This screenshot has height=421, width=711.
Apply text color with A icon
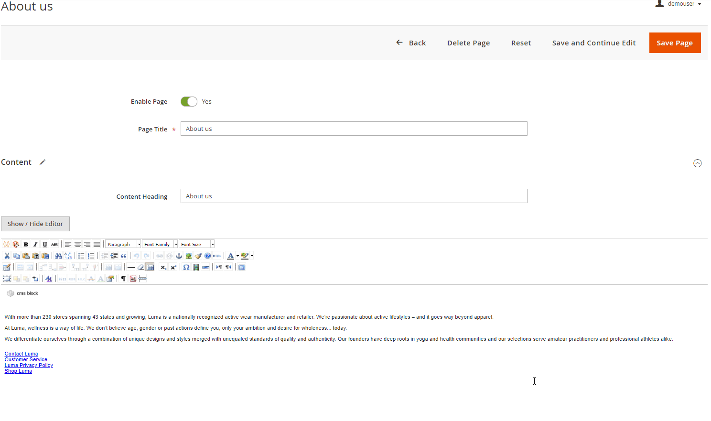(x=230, y=256)
